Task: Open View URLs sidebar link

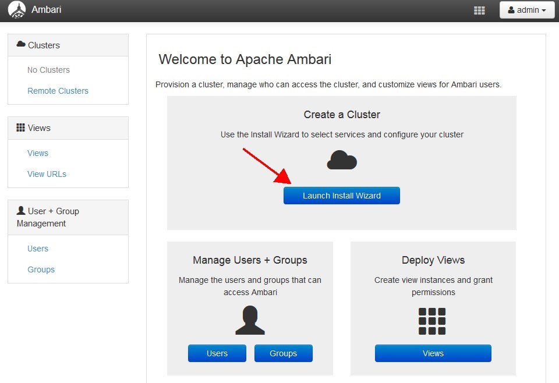Action: pyautogui.click(x=47, y=174)
